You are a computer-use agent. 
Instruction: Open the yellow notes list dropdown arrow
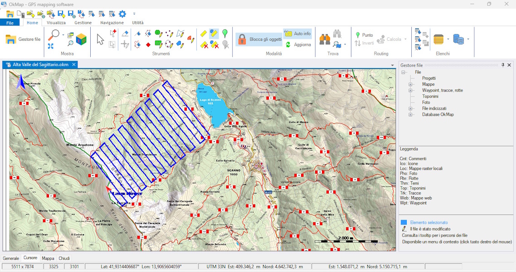(x=448, y=39)
